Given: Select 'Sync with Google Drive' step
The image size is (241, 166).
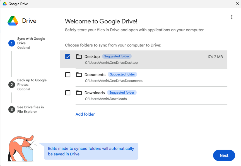Looking at the screenshot, I should click(x=31, y=41).
